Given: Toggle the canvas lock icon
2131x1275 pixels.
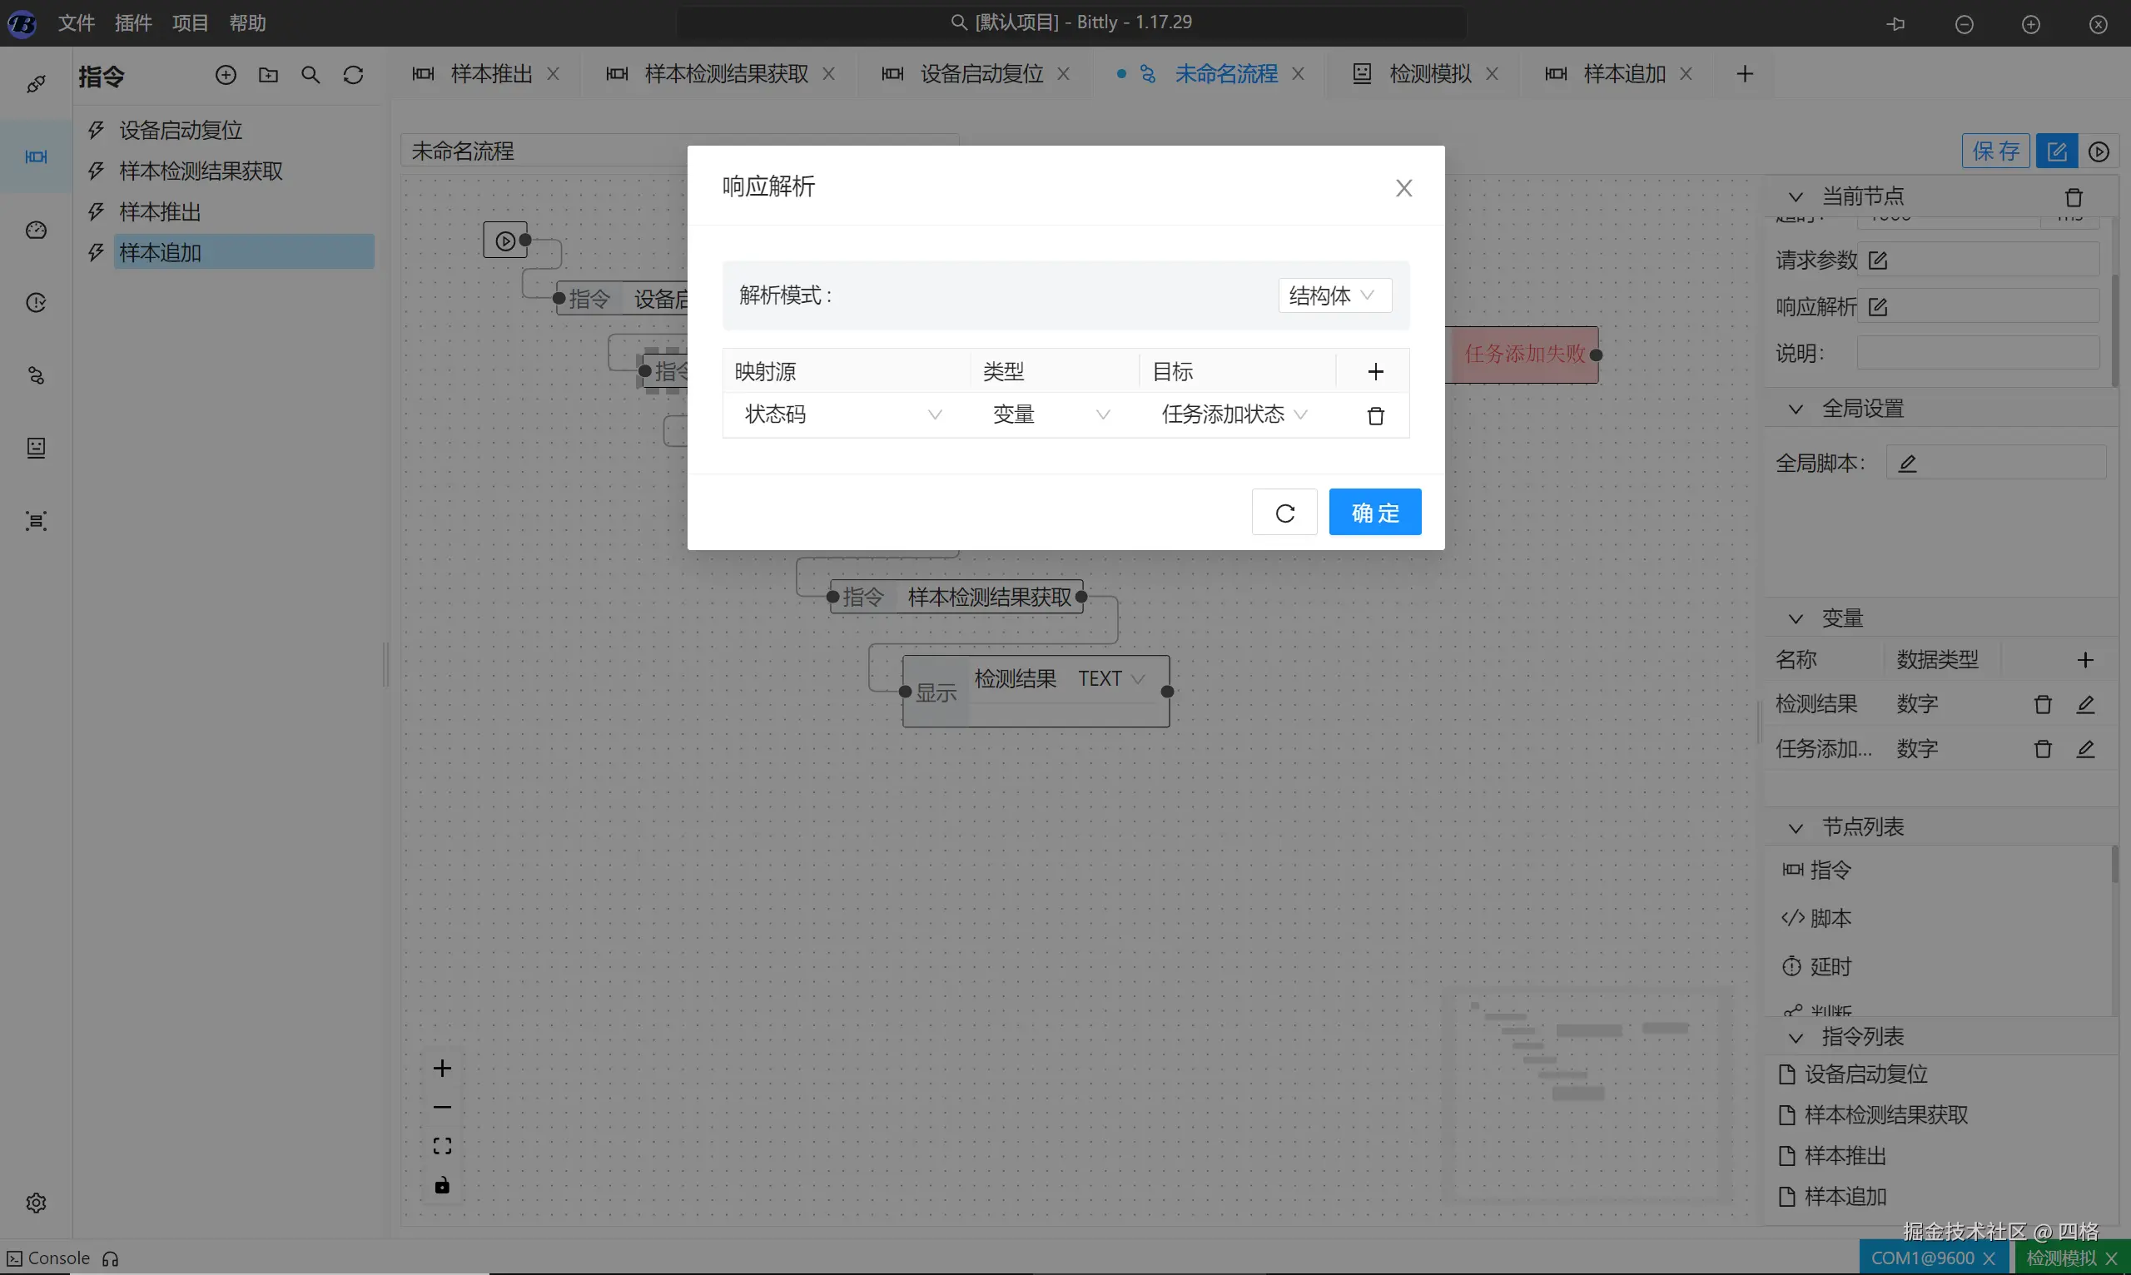Looking at the screenshot, I should click(x=442, y=1185).
